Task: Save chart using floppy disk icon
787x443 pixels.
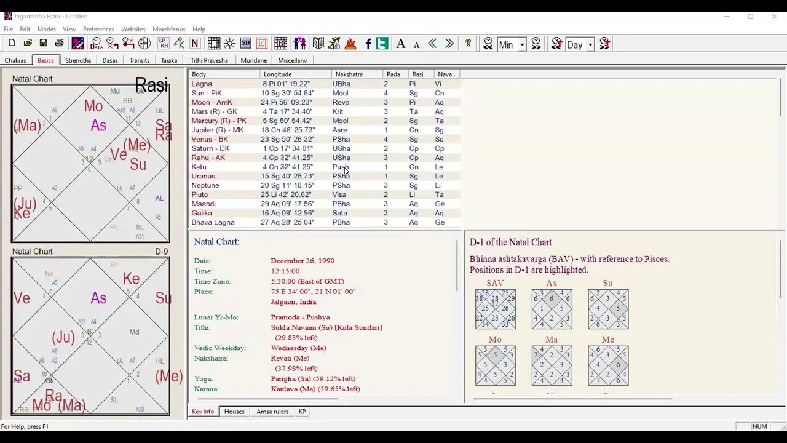Action: pos(44,43)
